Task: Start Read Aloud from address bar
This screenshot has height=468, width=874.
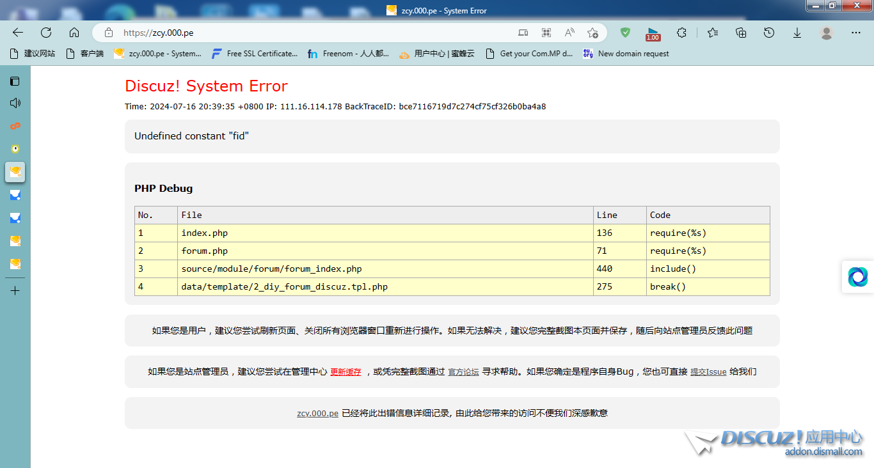Action: (569, 33)
